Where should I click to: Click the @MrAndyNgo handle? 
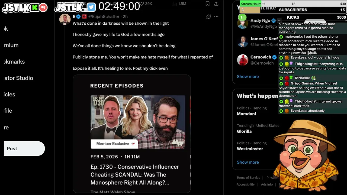264,26
